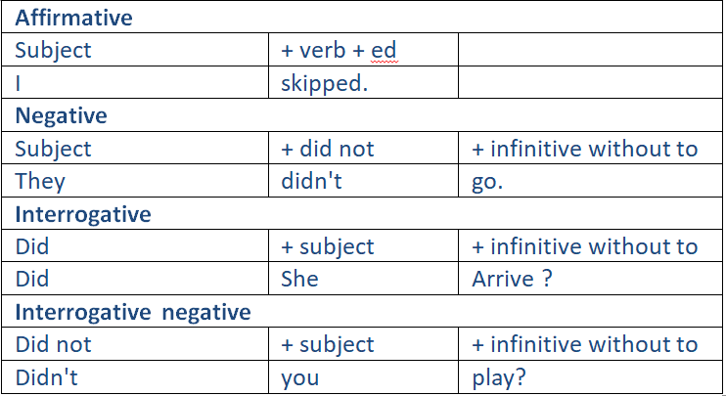This screenshot has height=396, width=726.
Task: Click the bold "Interrogative negative" heading row
Action: point(133,312)
